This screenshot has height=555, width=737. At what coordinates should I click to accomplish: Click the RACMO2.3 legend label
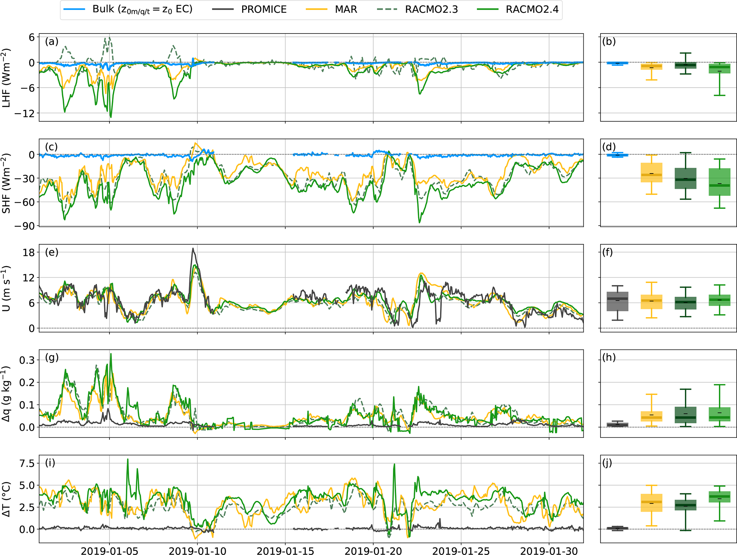point(431,9)
